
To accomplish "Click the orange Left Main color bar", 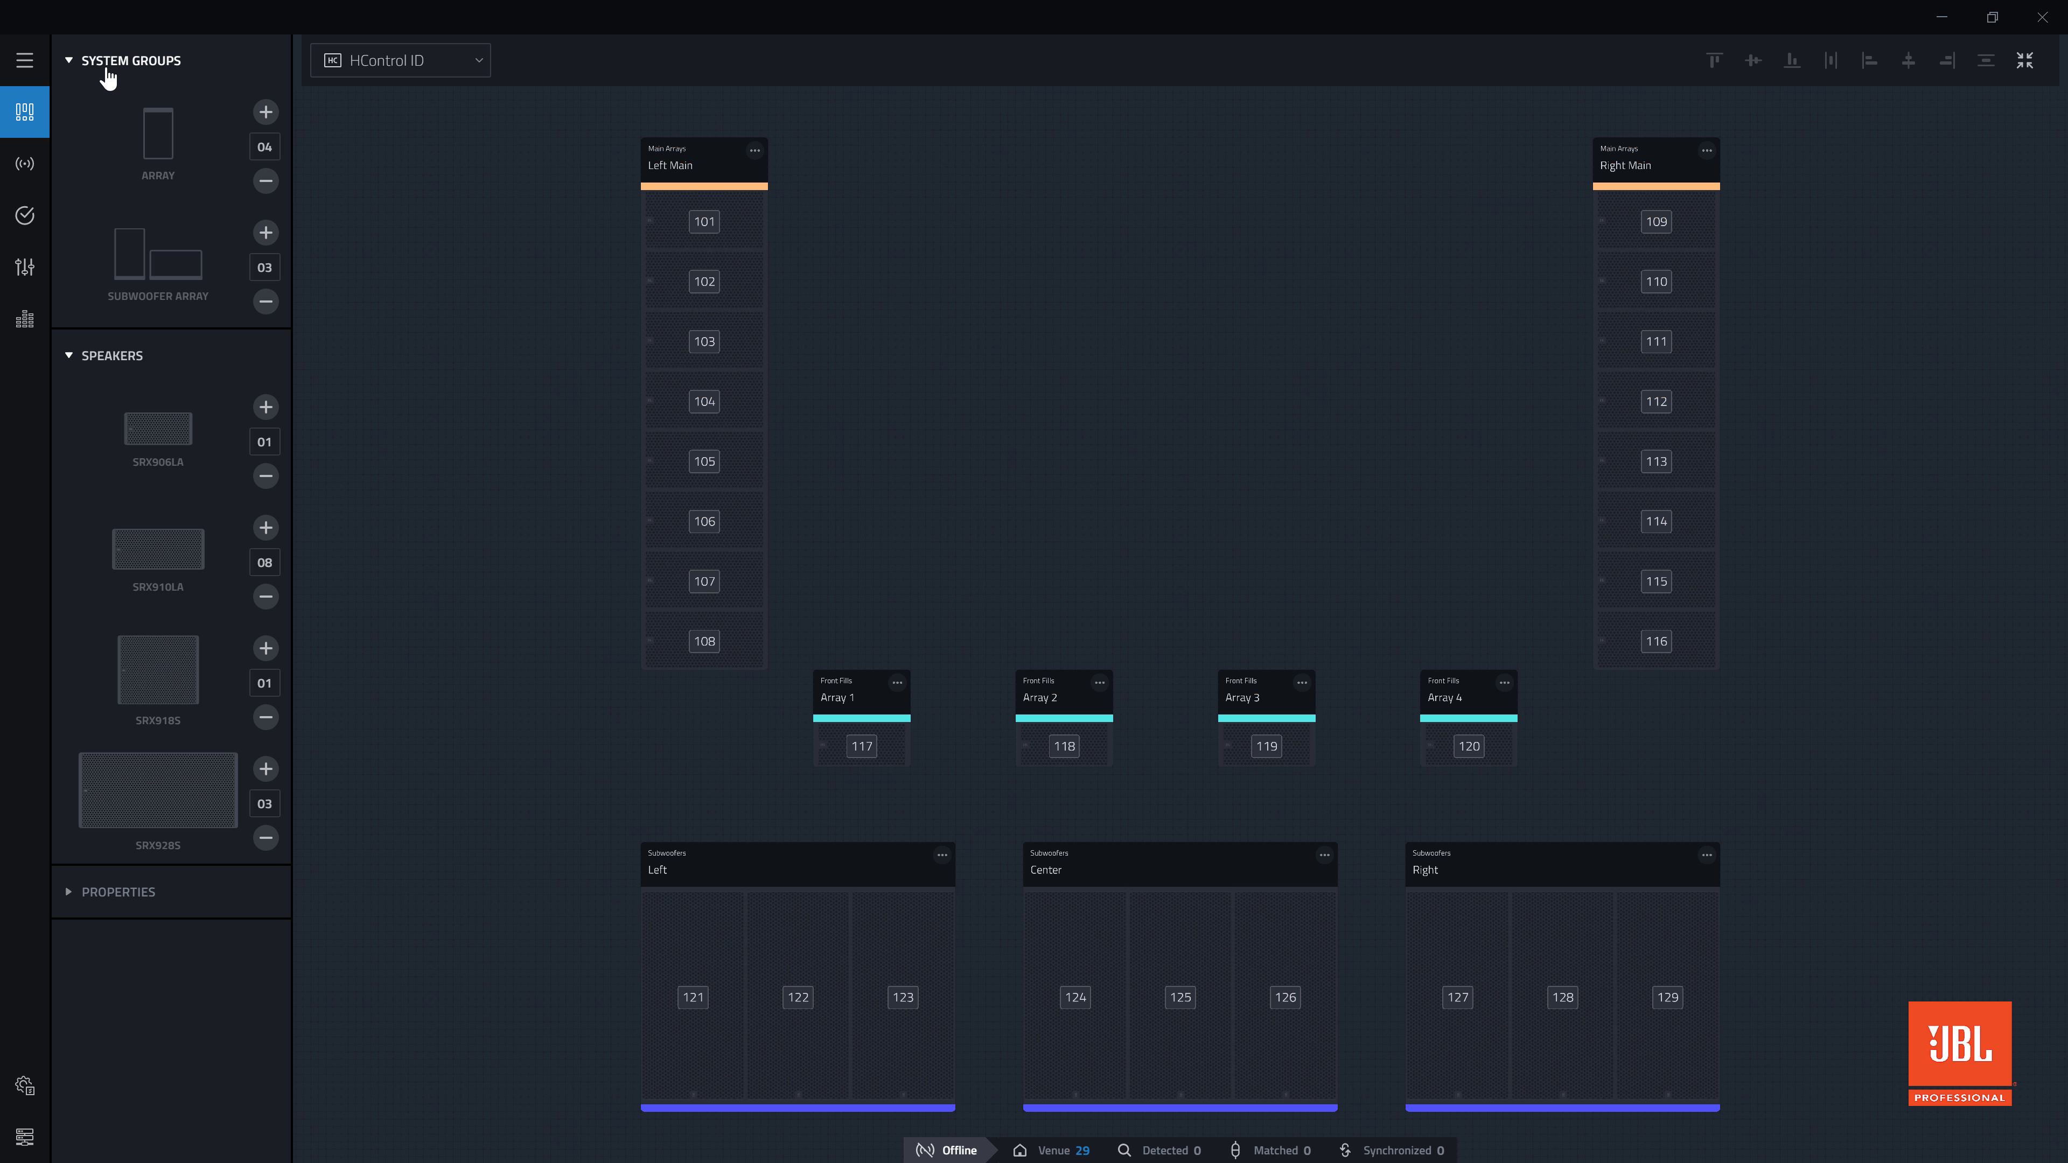I will tap(704, 186).
